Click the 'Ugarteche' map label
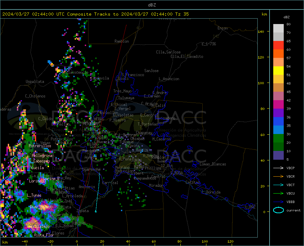The image size is (304, 246). pos(91,170)
